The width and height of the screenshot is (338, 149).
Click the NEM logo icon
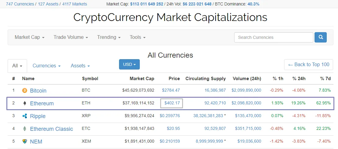25,141
